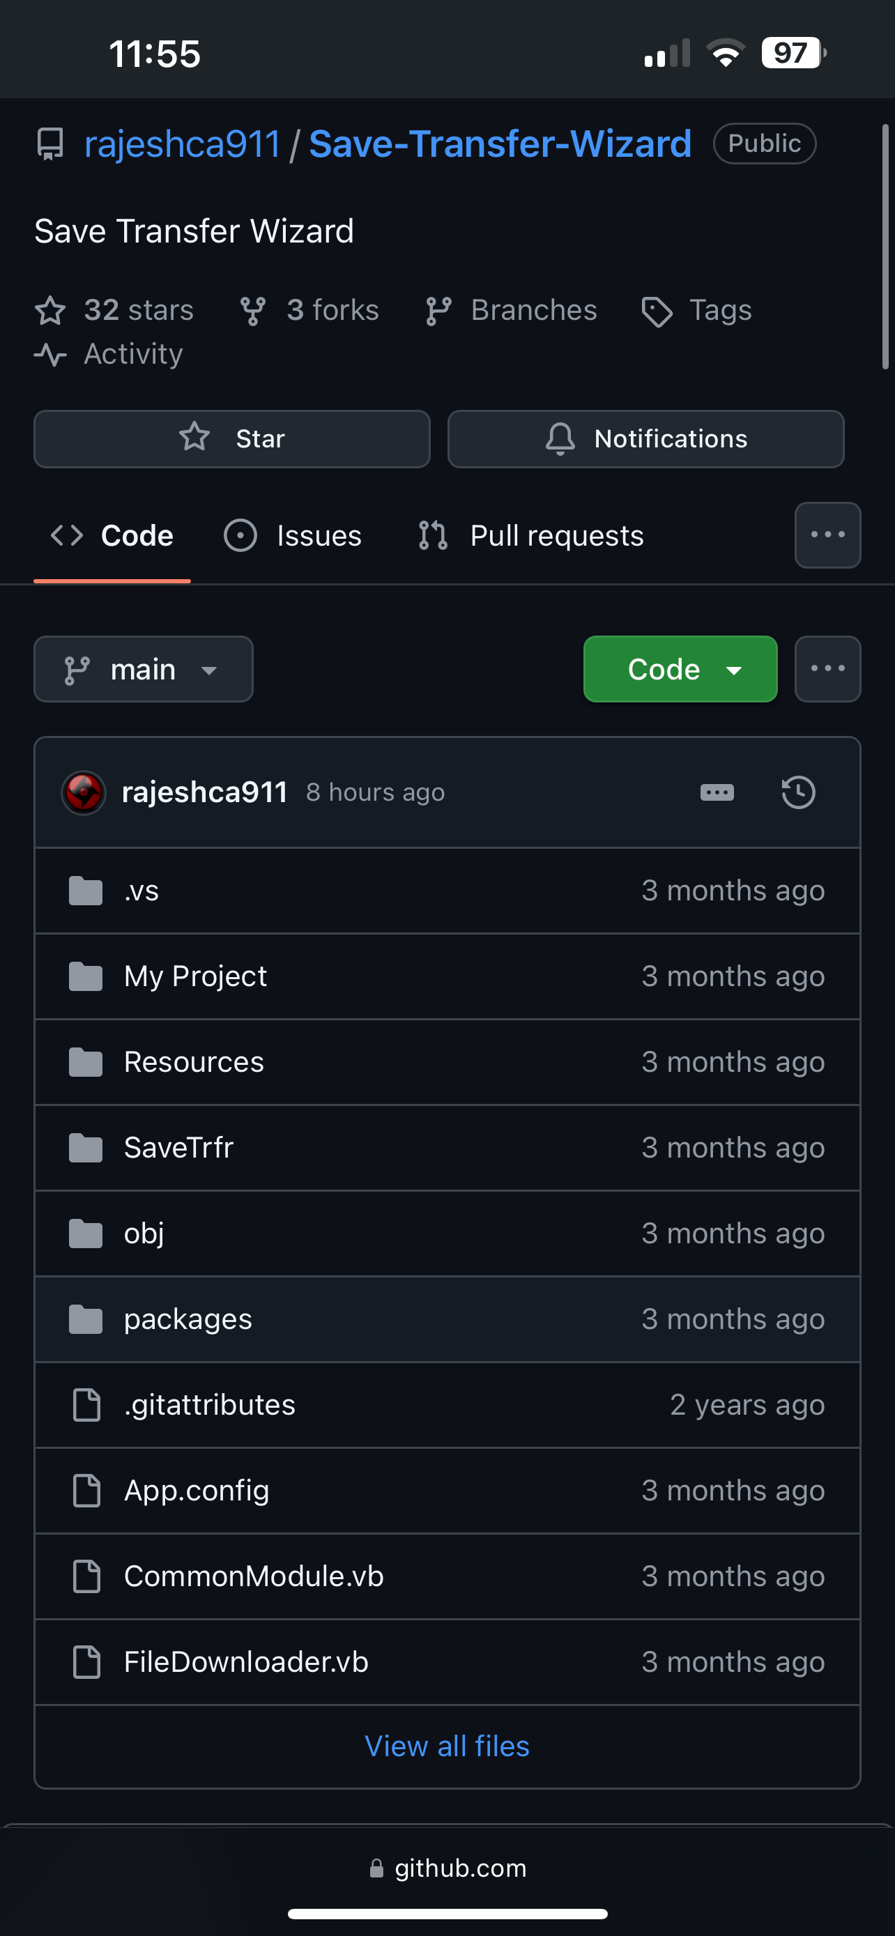Viewport: 895px width, 1936px height.
Task: Open the Branches page
Action: pyautogui.click(x=511, y=309)
